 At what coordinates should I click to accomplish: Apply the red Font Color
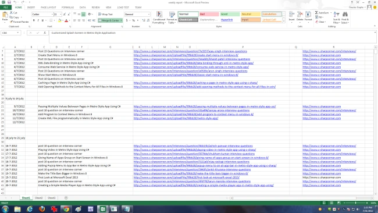66,20
